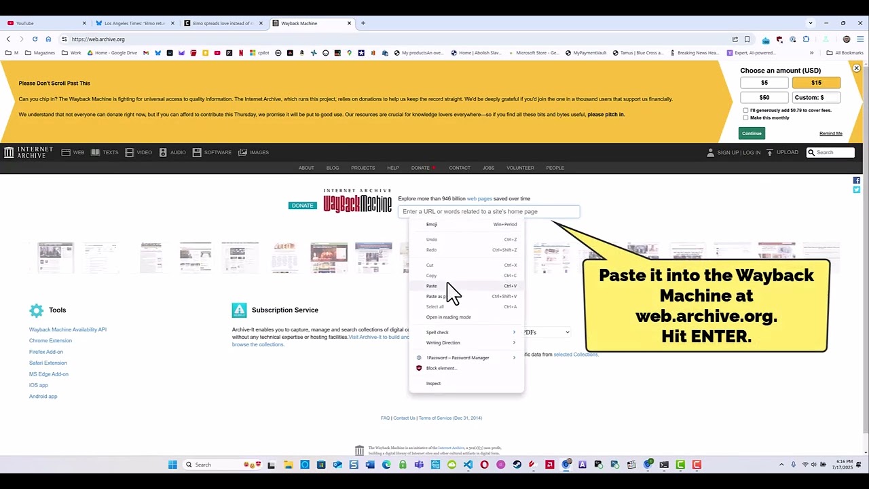Click the Upload icon in Archive header

coord(769,152)
